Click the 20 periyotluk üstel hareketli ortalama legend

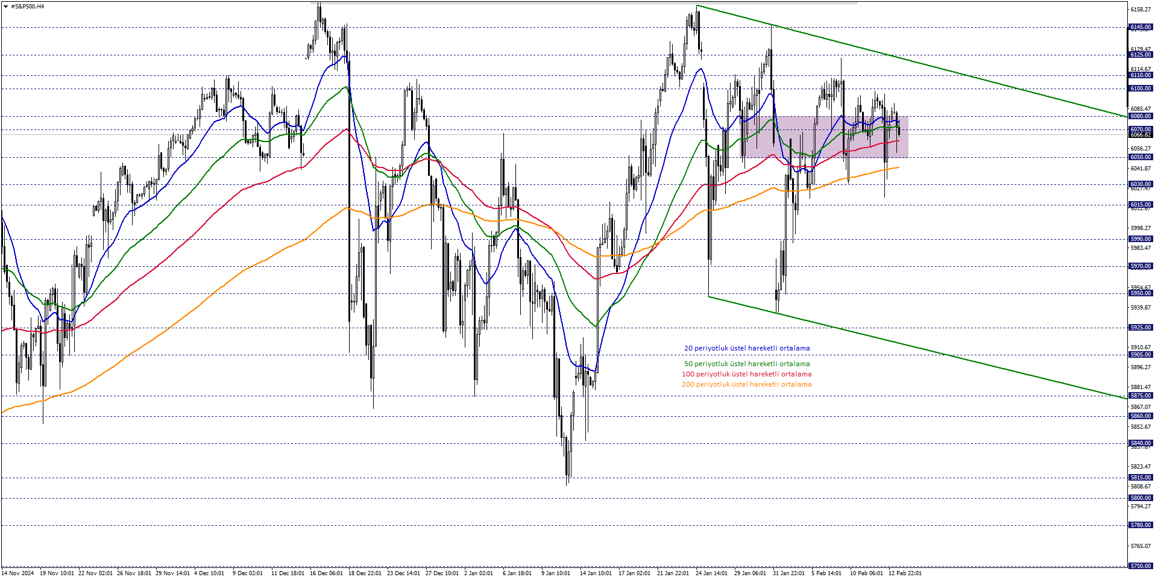pos(747,348)
